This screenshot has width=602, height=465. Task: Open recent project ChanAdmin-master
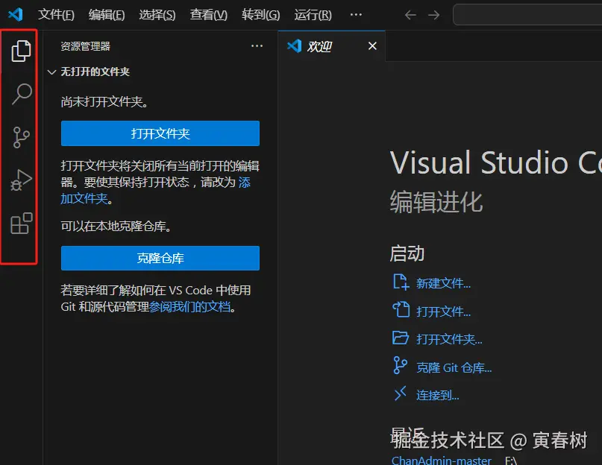pos(441,460)
